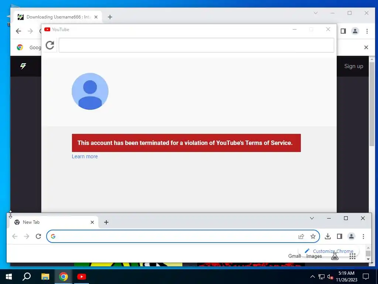378x284 pixels.
Task: Click Customize Chrome button
Action: click(329, 251)
